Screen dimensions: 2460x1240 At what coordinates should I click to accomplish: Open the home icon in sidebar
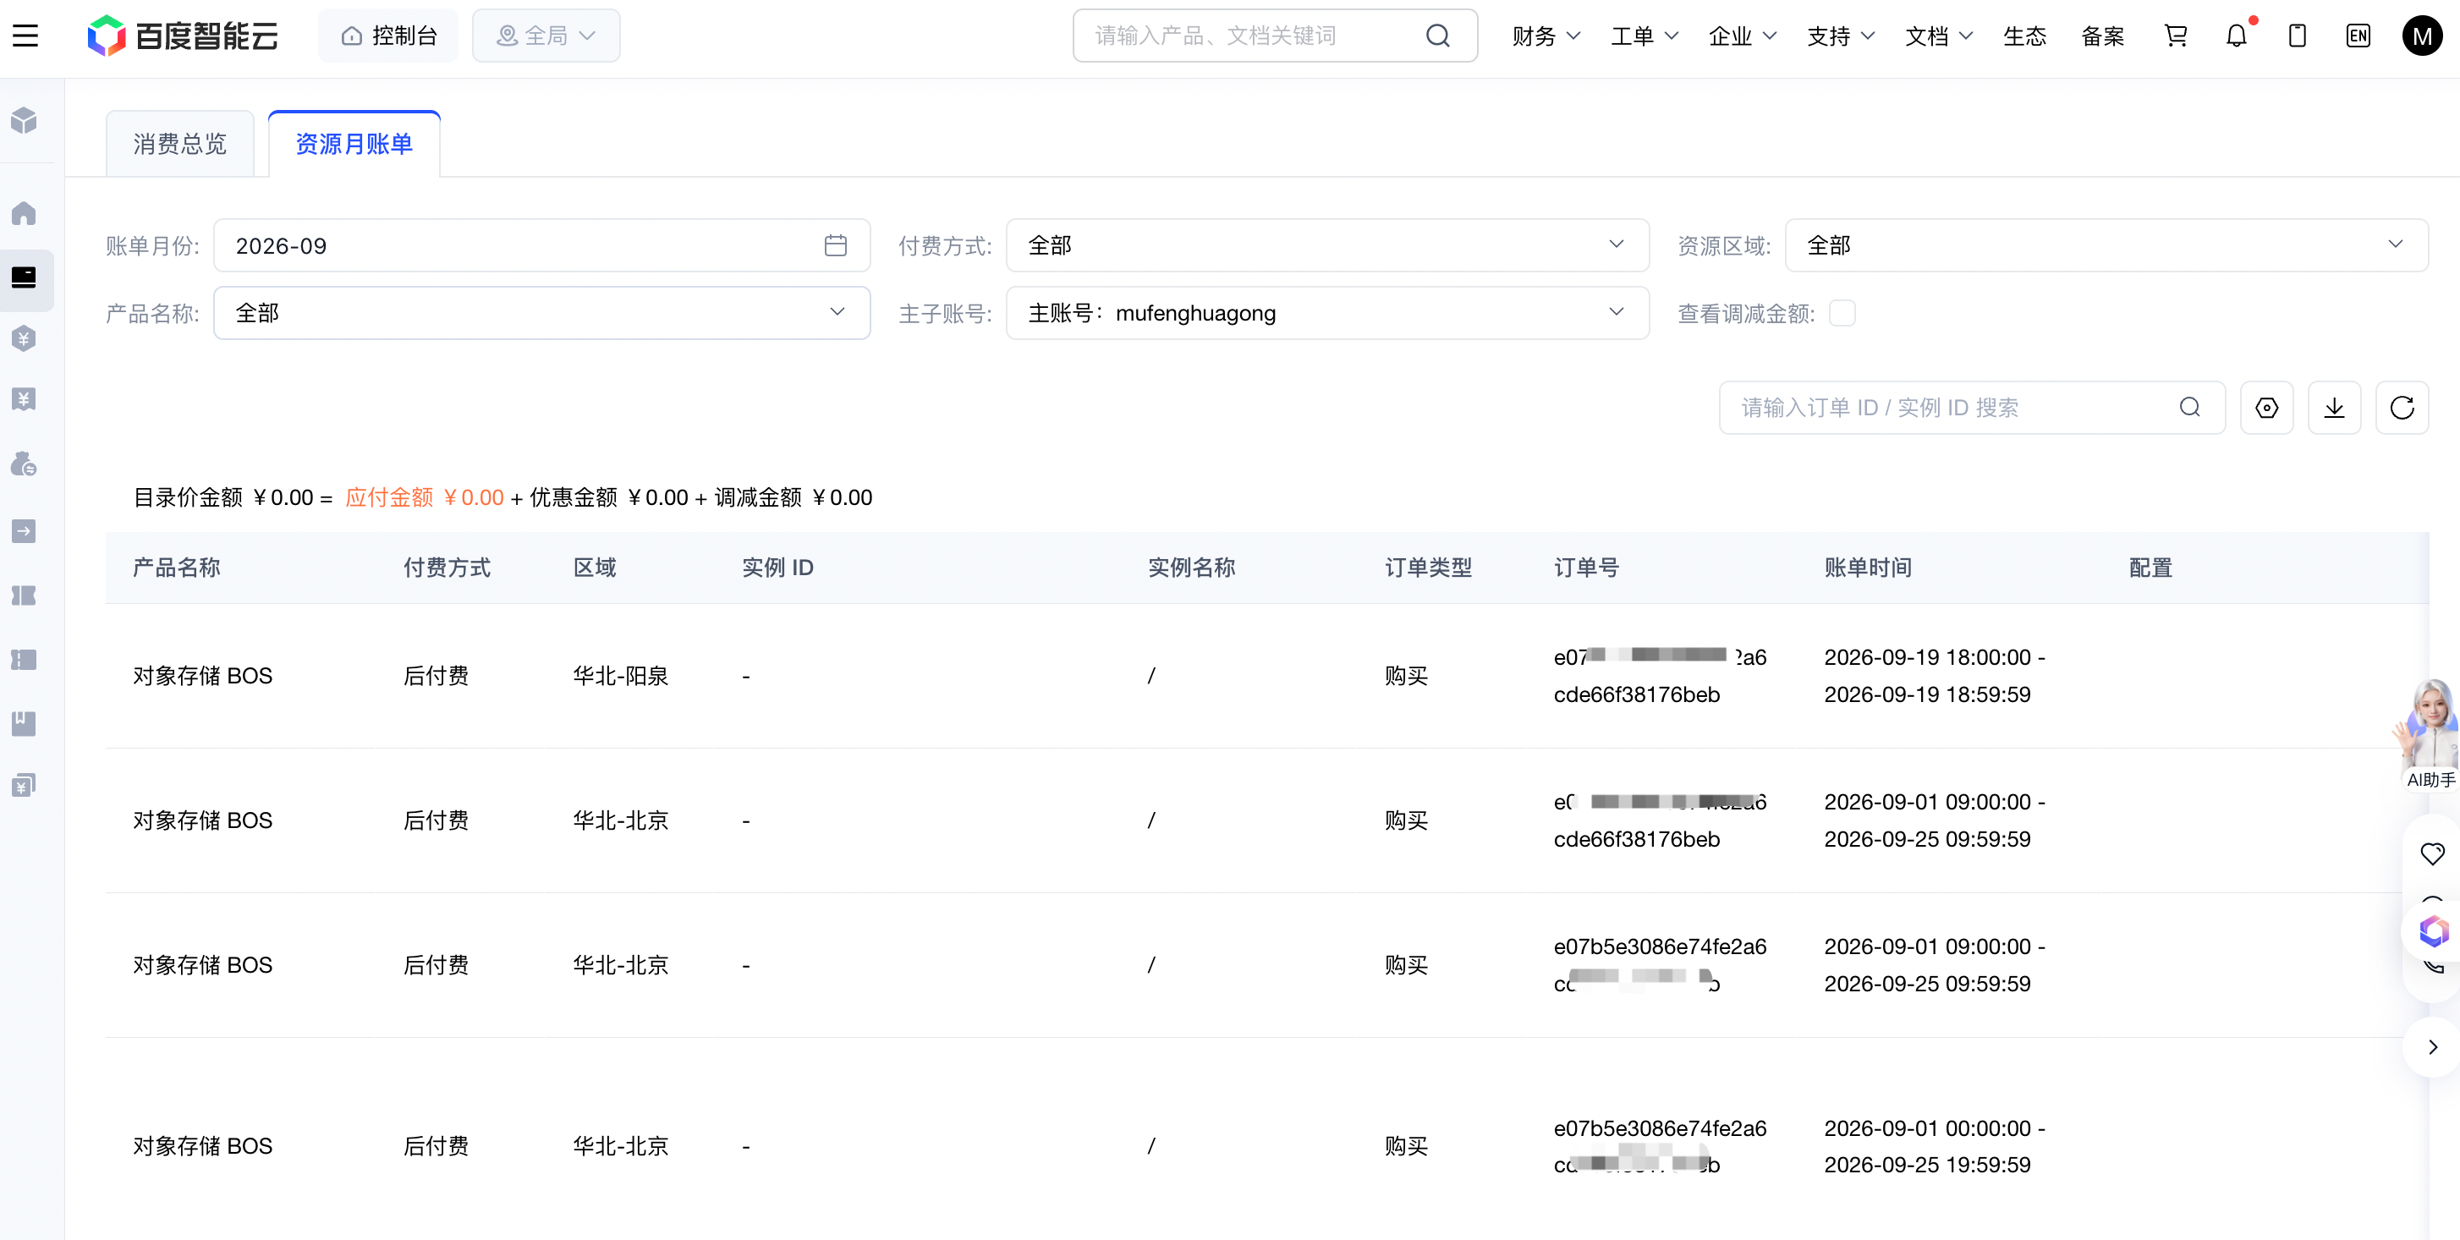tap(24, 212)
